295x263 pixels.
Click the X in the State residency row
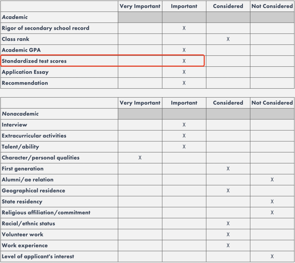point(272,201)
